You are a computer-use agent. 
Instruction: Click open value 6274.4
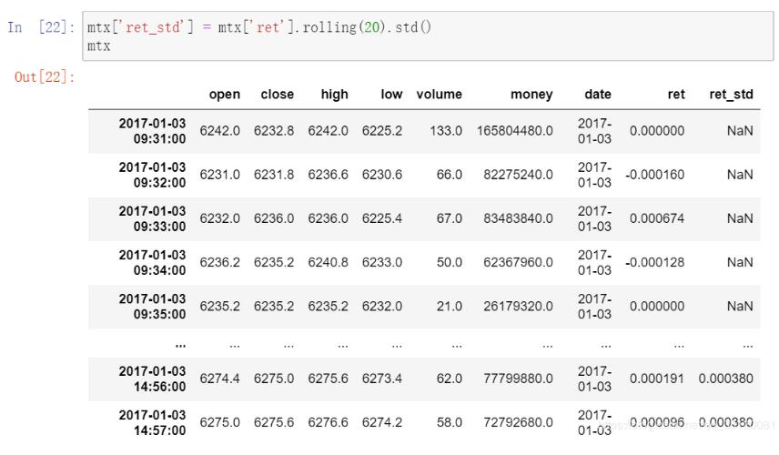pos(219,379)
